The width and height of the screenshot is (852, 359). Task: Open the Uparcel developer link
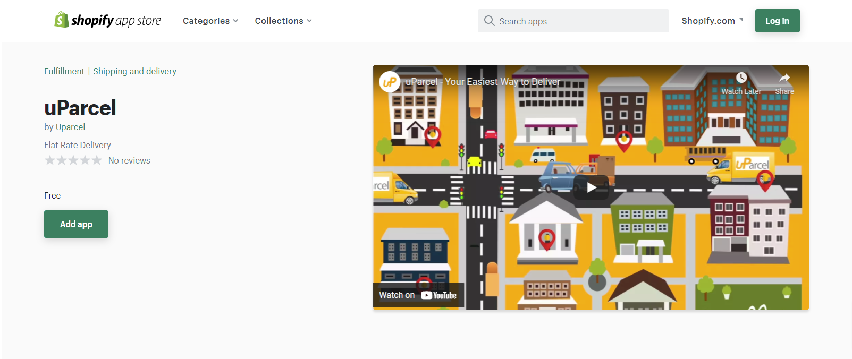[70, 127]
